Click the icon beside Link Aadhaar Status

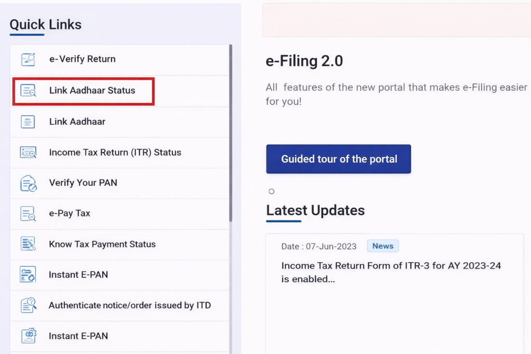coord(28,91)
